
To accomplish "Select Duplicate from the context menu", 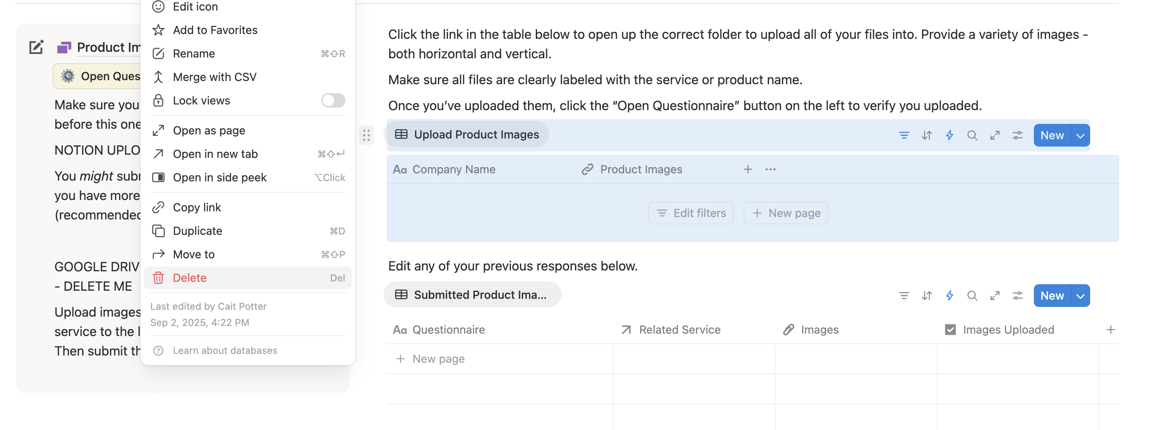I will coord(198,231).
